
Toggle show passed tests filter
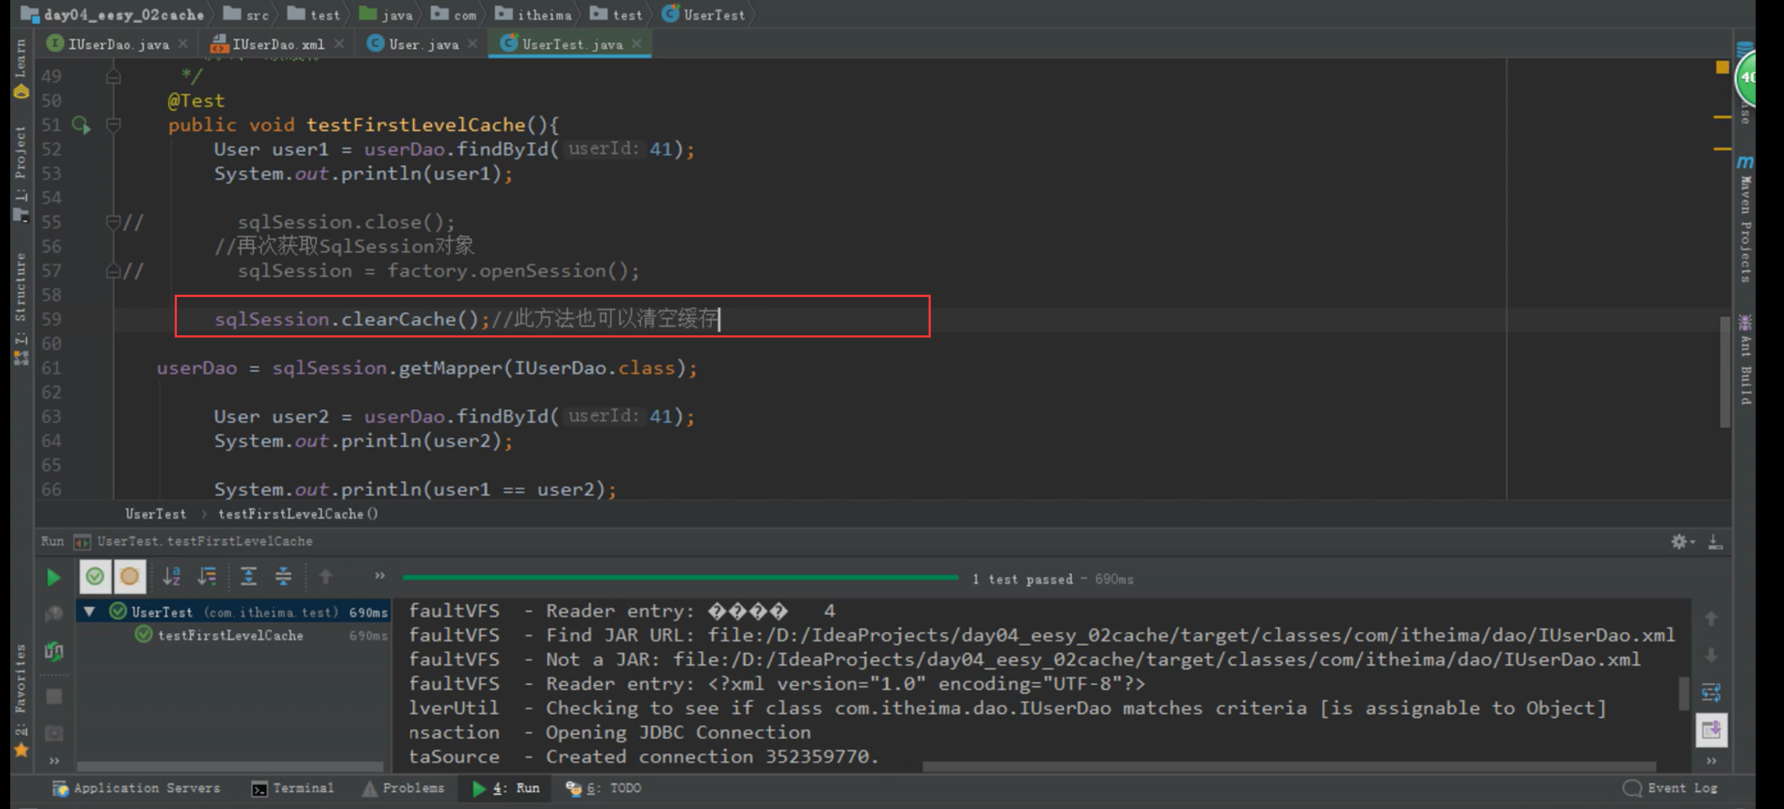(x=95, y=577)
